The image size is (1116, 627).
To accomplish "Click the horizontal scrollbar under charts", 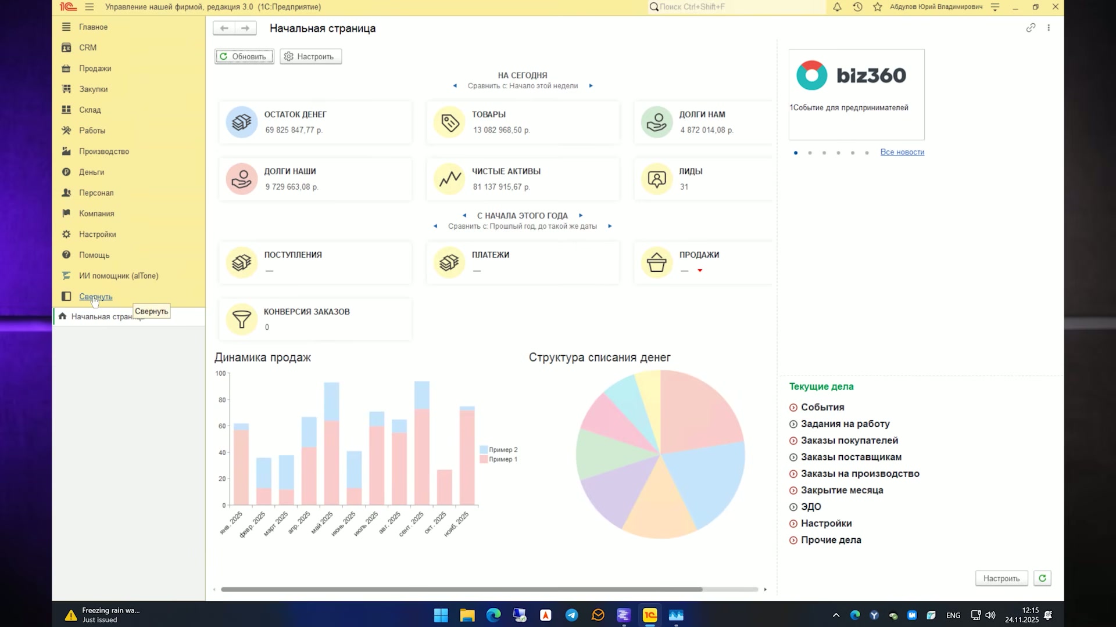I will click(462, 589).
